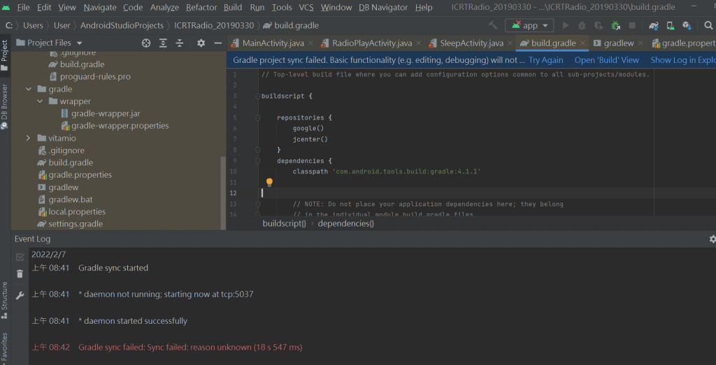Select gradle.properties in the project tree
The height and width of the screenshot is (365, 716).
pyautogui.click(x=80, y=175)
